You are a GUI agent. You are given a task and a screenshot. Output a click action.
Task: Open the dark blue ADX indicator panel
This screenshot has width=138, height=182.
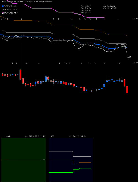pyautogui.click(x=71, y=160)
